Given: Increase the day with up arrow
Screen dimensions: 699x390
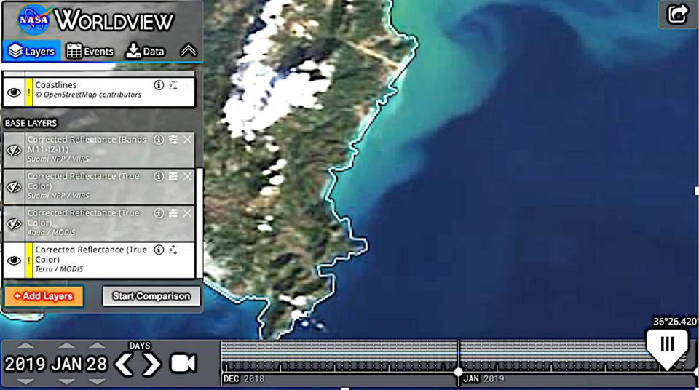Looking at the screenshot, I should tap(97, 346).
